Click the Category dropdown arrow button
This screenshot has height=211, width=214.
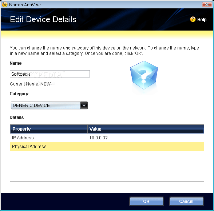(x=84, y=105)
